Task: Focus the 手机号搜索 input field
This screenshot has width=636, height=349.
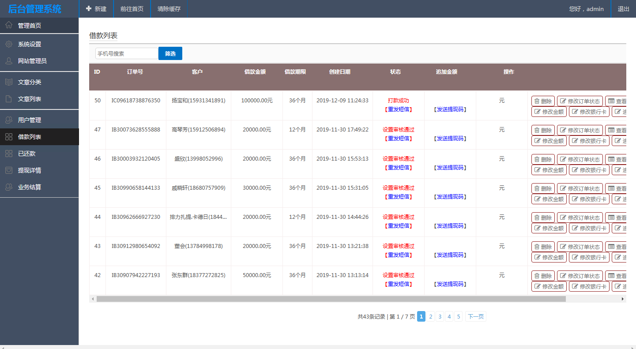Action: coord(127,53)
